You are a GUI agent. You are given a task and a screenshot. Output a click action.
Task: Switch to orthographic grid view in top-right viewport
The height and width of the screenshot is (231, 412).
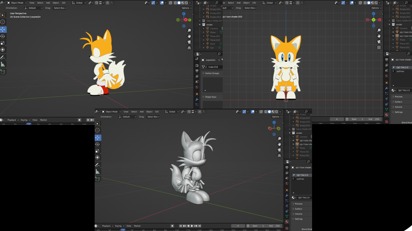[x=379, y=48]
